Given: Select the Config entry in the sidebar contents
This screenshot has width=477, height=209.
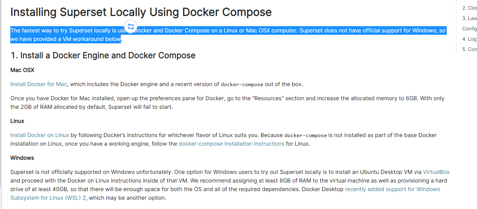Looking at the screenshot, I should click(469, 29).
